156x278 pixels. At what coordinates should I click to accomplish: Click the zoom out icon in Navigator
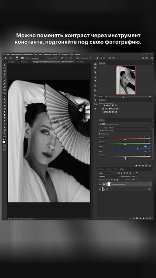pyautogui.click(x=106, y=97)
